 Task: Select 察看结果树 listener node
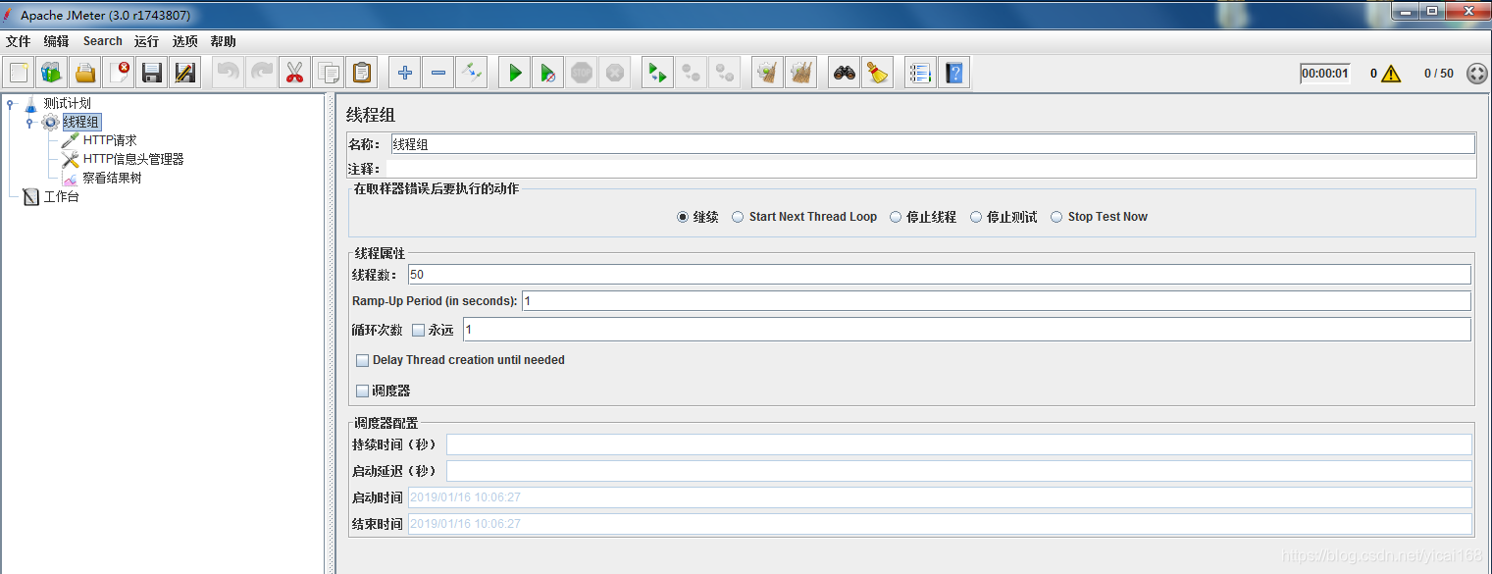pos(112,178)
